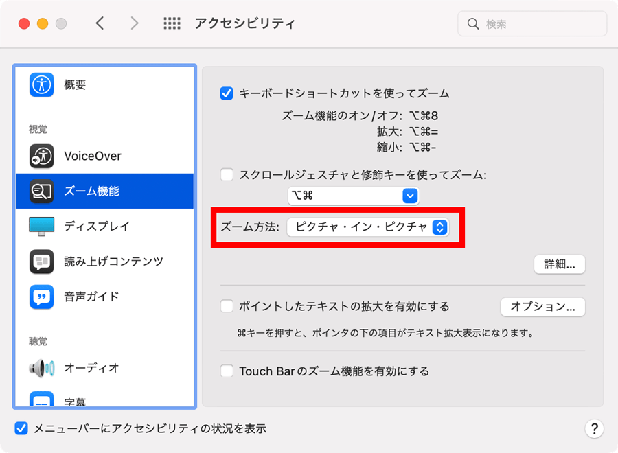Go back with the left chevron

click(100, 23)
